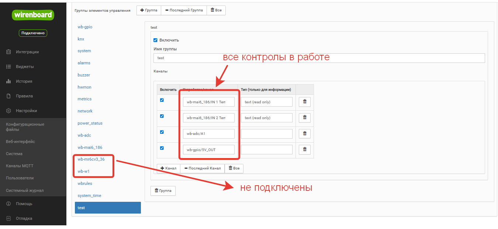This screenshot has width=498, height=229.
Task: Open the История page
Action: click(x=24, y=81)
